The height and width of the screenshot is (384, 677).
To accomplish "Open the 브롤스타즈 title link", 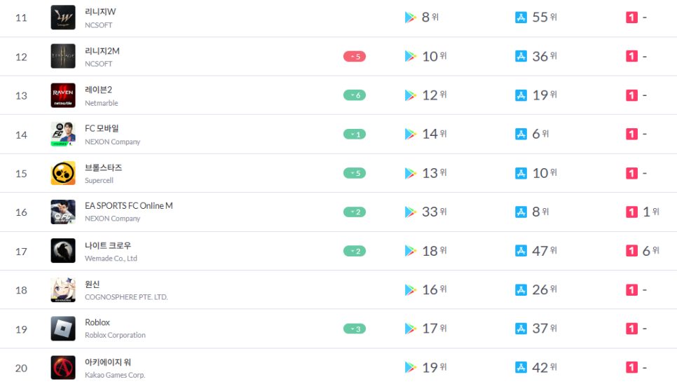I will [104, 167].
